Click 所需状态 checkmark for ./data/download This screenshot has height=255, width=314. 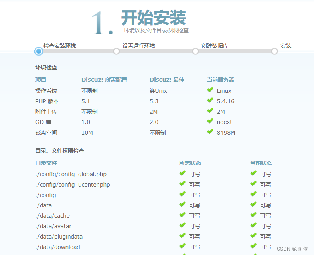pyautogui.click(x=182, y=246)
